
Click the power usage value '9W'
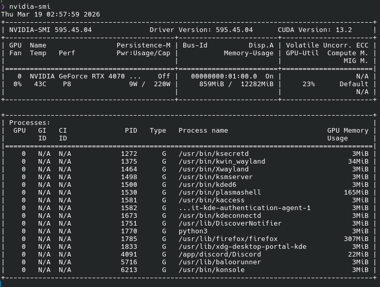click(x=133, y=84)
